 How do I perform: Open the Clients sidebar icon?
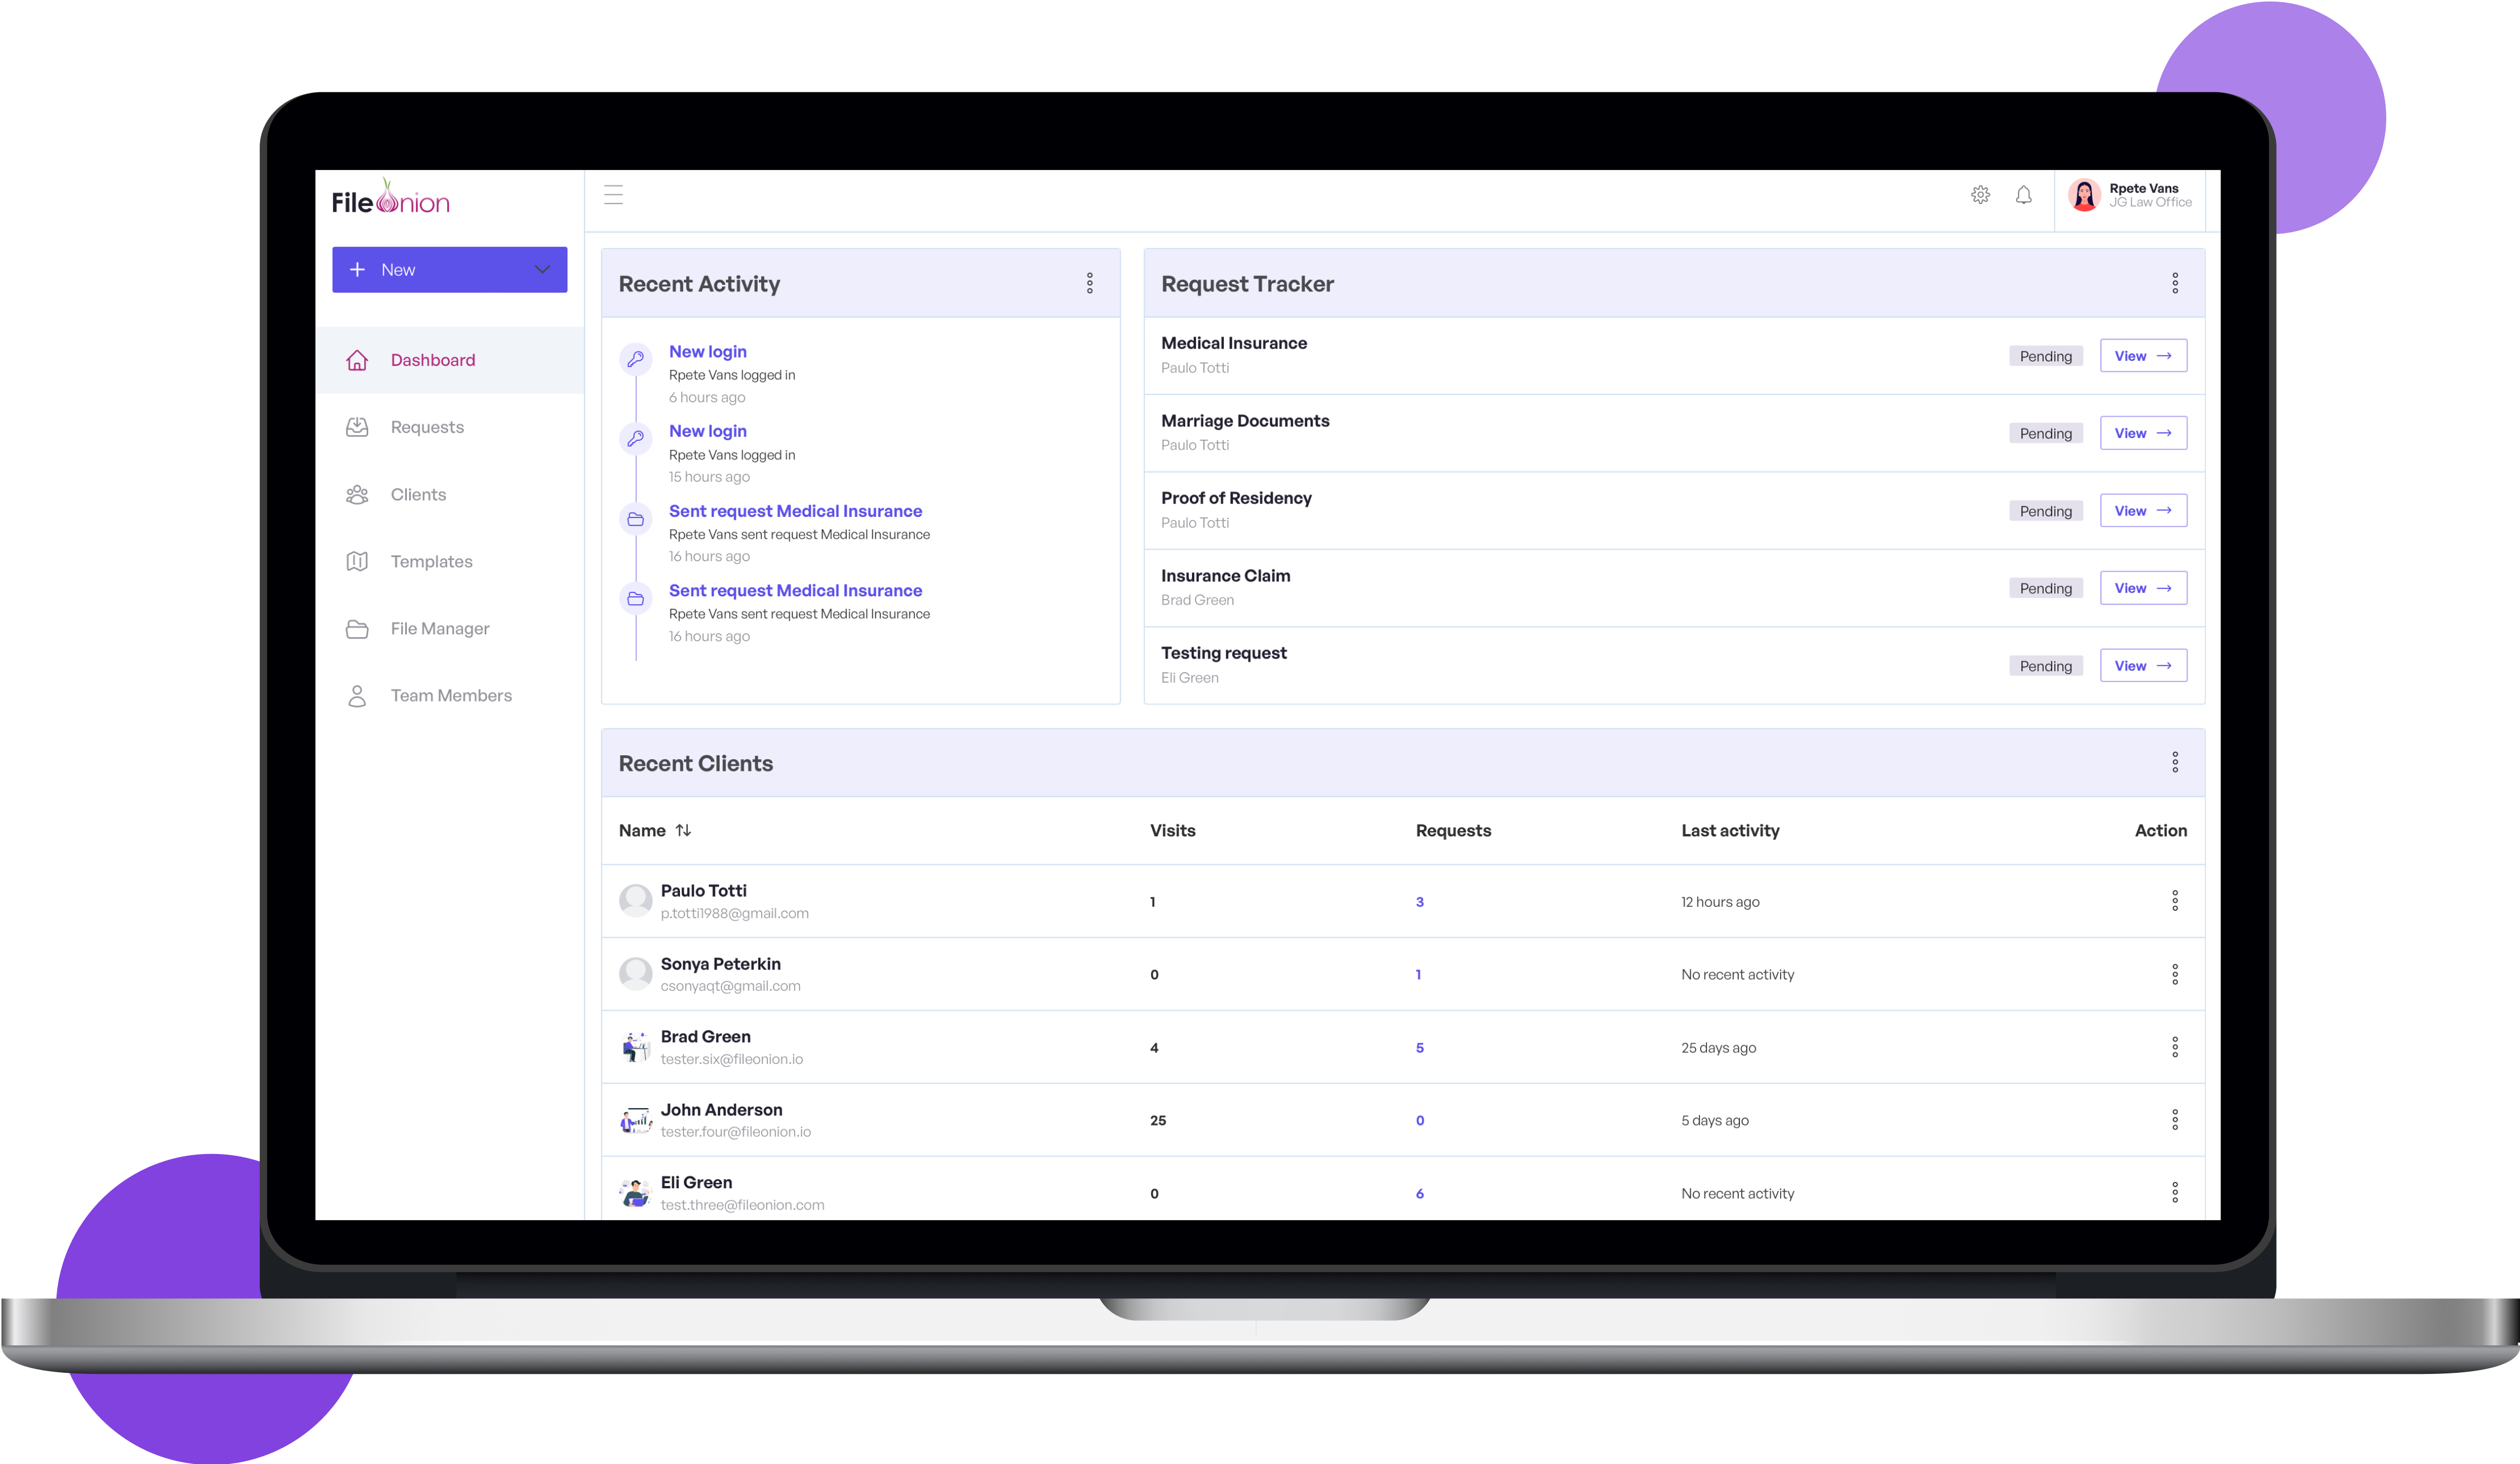coord(357,493)
